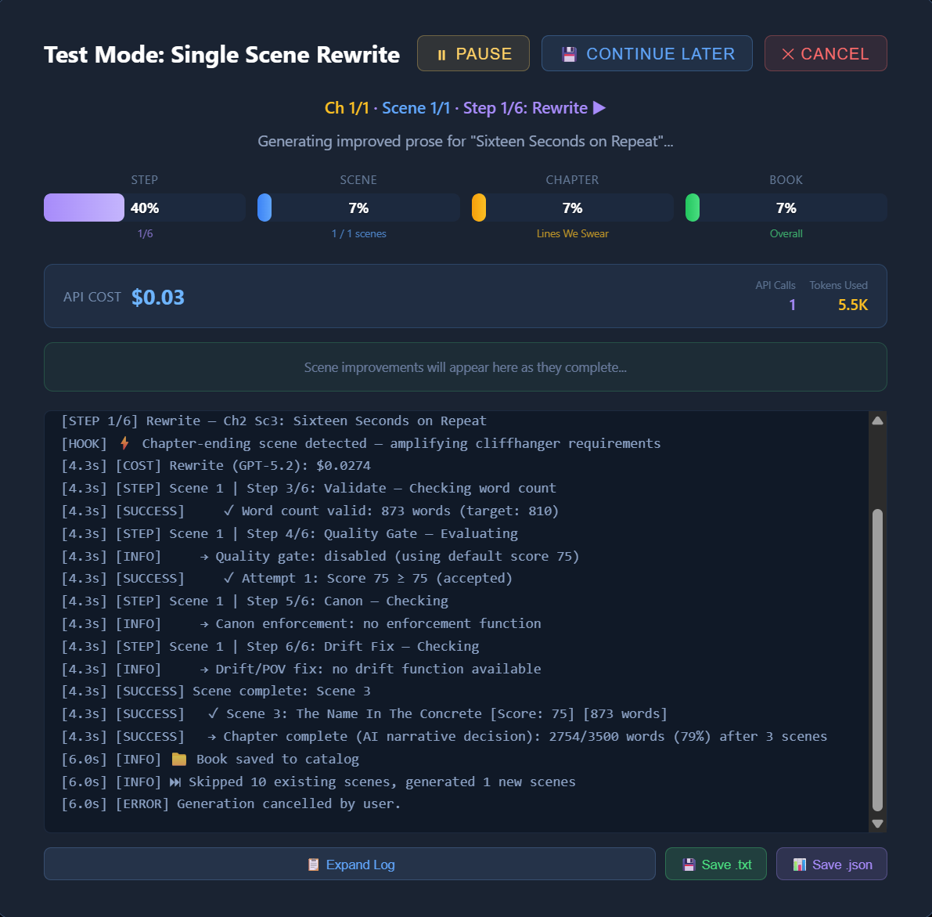The width and height of the screenshot is (932, 917).
Task: Click the Tokens Used value 5.5K
Action: pyautogui.click(x=853, y=305)
